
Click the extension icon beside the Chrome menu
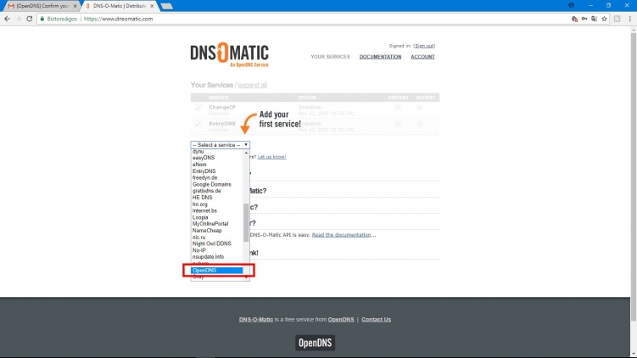coord(617,19)
